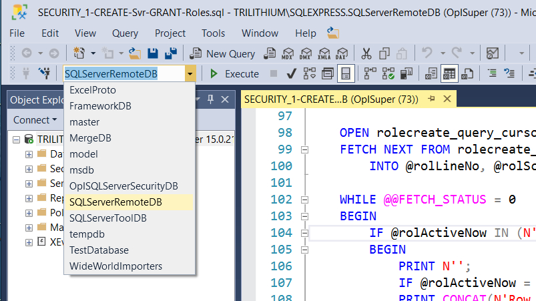This screenshot has width=536, height=301.
Task: Pick model database from list
Action: pyautogui.click(x=128, y=154)
